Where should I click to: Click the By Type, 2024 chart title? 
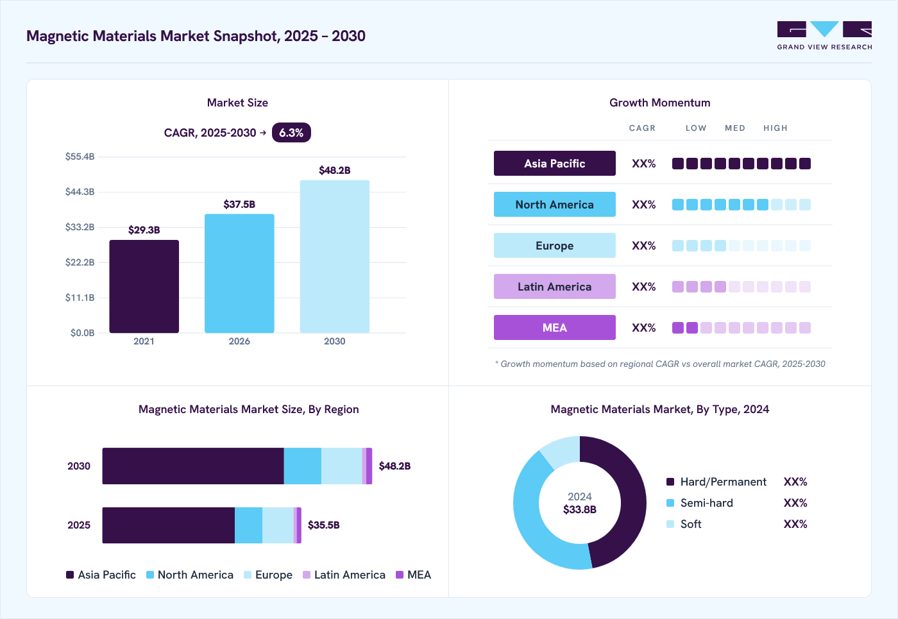click(x=660, y=409)
